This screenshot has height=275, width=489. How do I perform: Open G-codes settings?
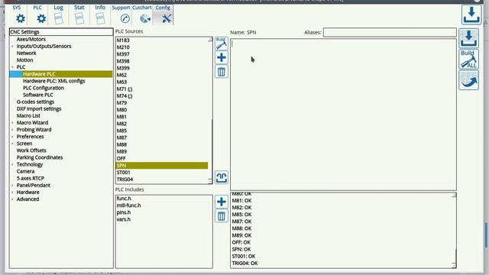click(x=35, y=102)
